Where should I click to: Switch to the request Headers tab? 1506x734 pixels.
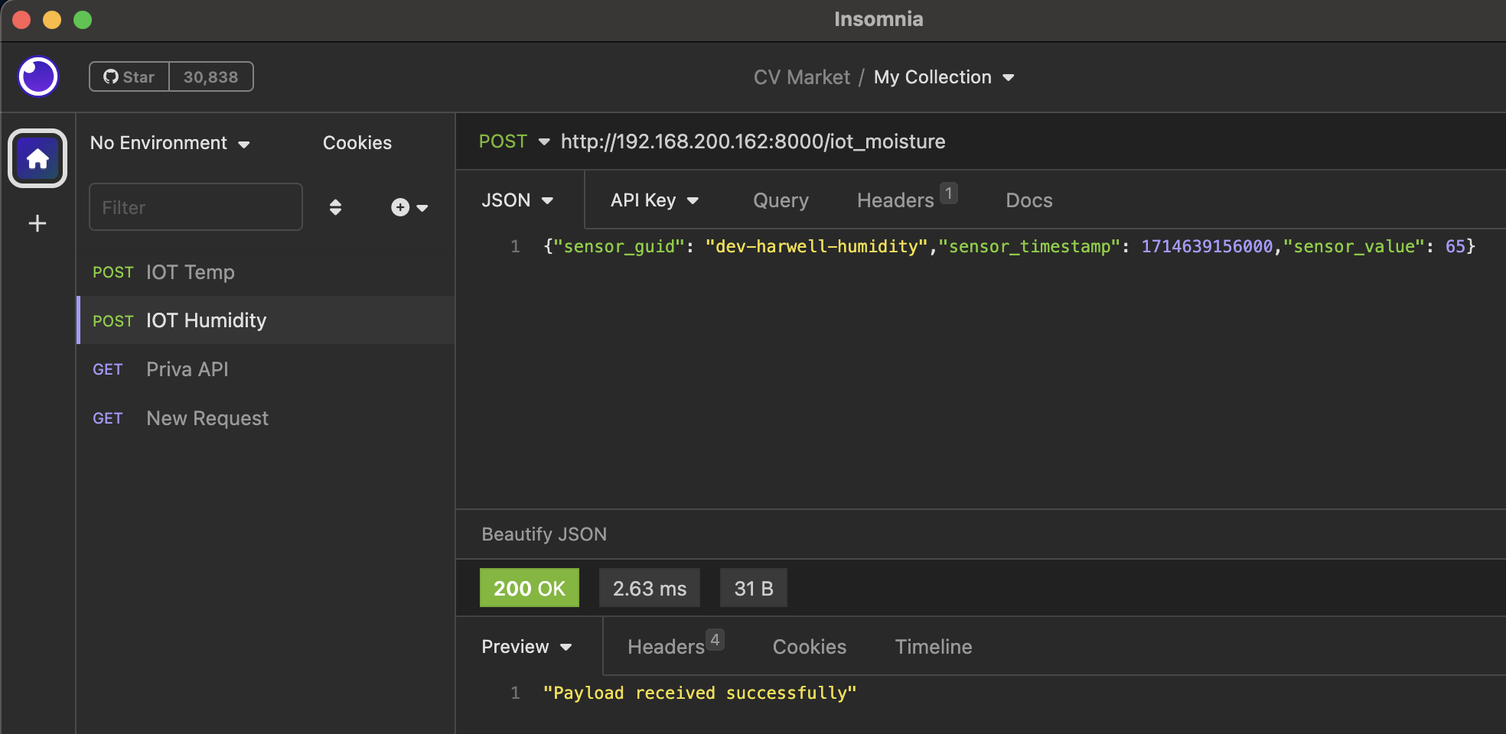(x=906, y=200)
